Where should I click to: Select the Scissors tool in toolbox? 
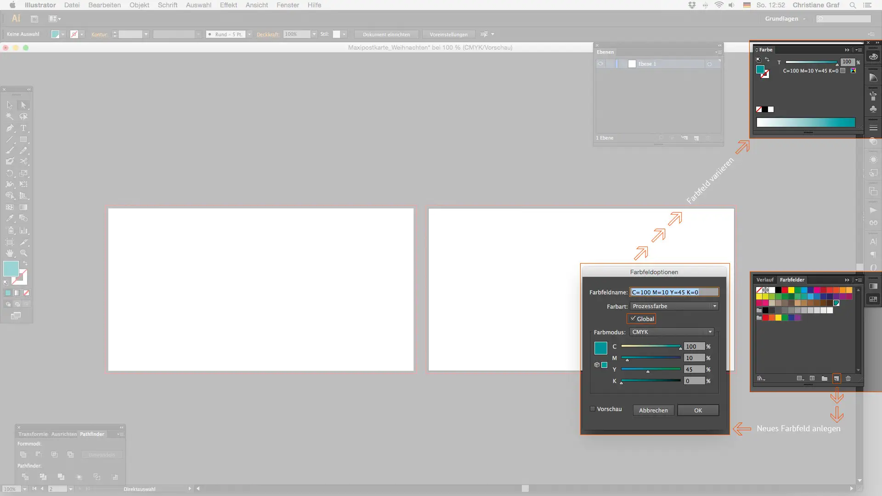tap(23, 162)
